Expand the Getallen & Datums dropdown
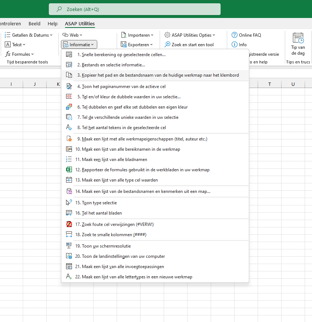312x322 pixels. (28, 35)
